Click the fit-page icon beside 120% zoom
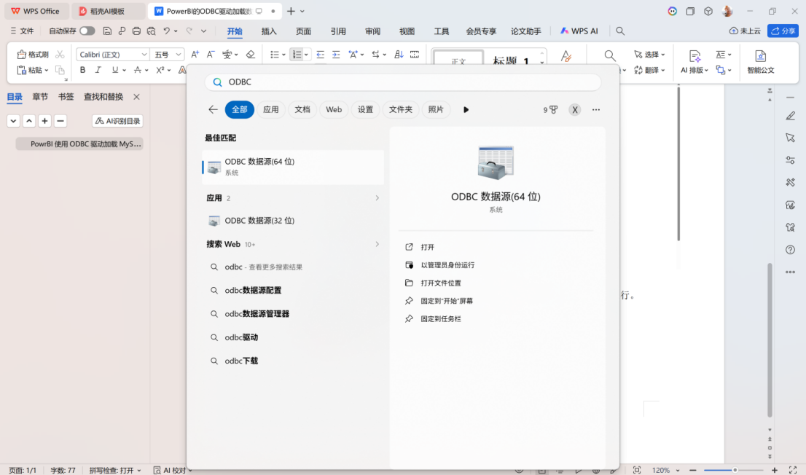The width and height of the screenshot is (806, 475). coord(636,470)
